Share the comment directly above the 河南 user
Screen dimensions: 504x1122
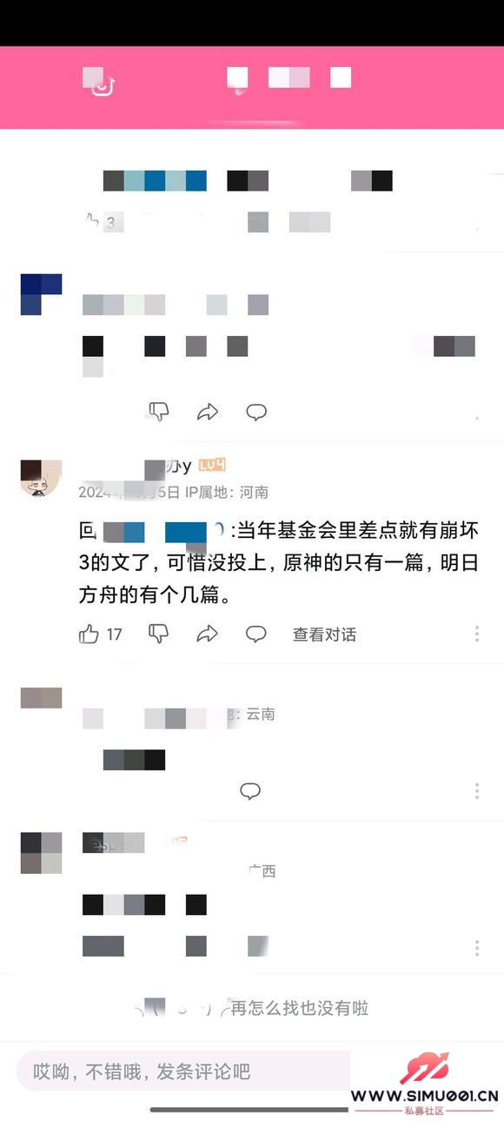(x=207, y=412)
